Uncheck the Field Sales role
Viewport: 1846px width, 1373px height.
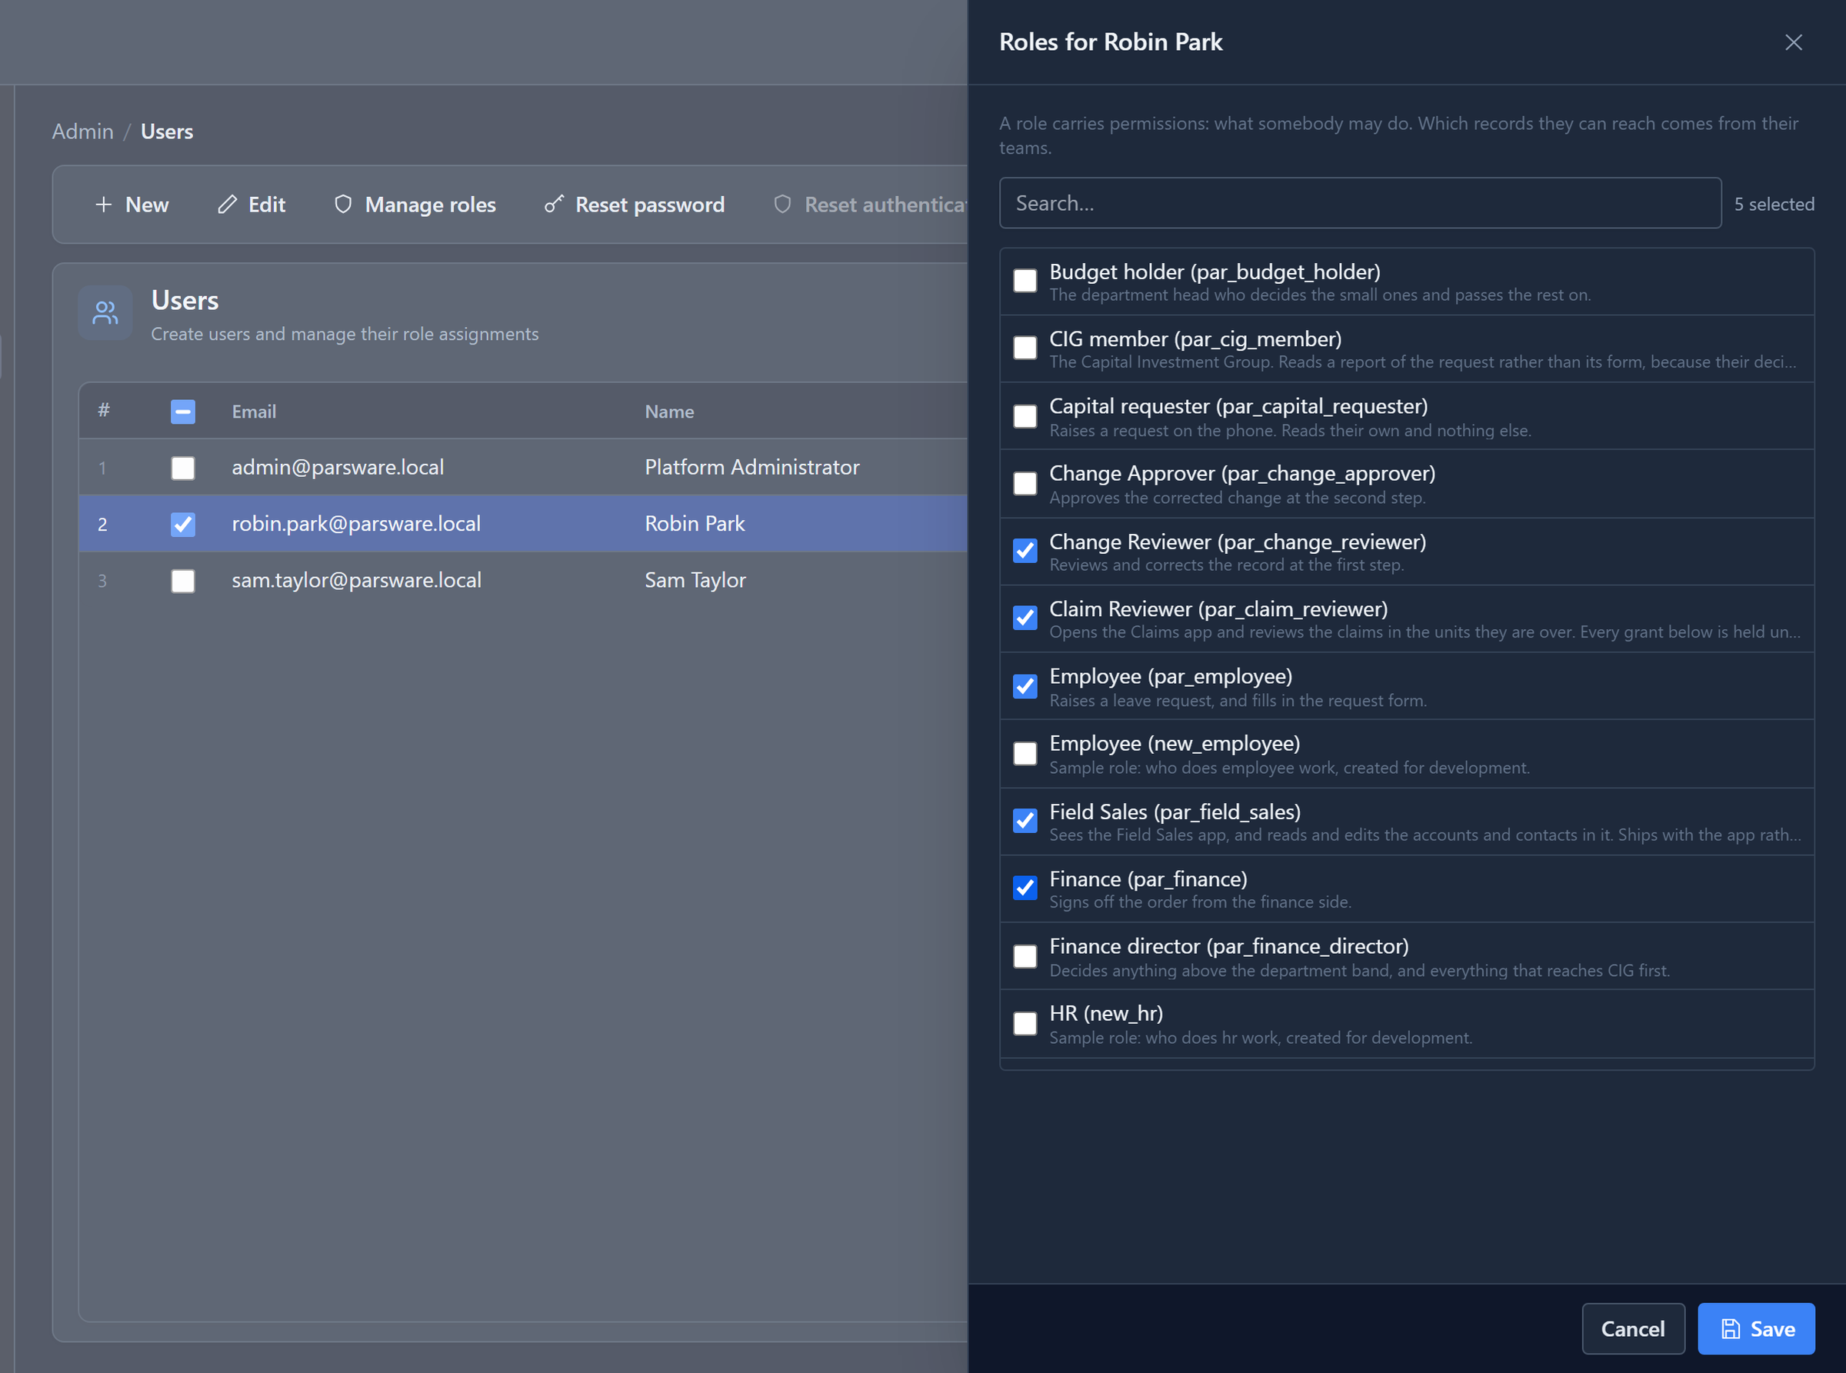(x=1025, y=821)
